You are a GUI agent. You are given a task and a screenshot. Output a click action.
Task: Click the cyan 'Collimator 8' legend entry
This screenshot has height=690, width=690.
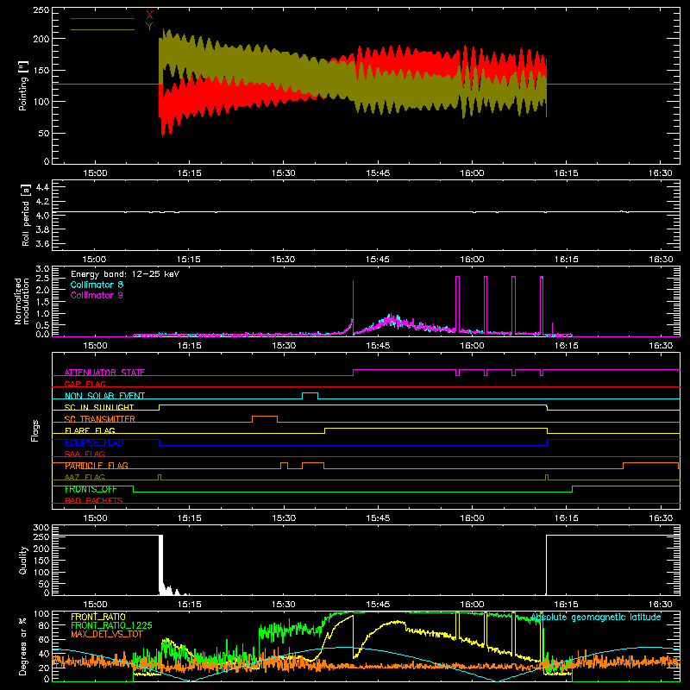(x=97, y=285)
